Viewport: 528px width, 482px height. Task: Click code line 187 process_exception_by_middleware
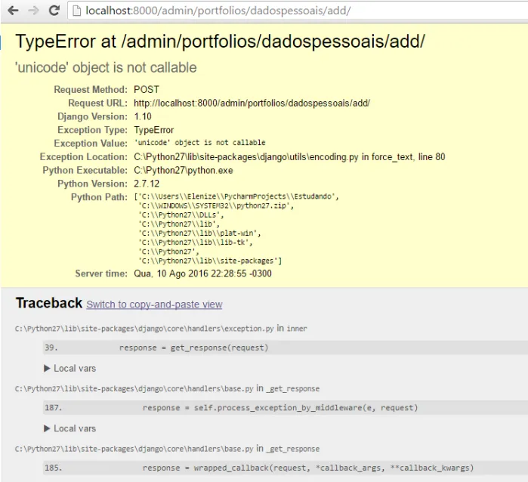[286, 408]
